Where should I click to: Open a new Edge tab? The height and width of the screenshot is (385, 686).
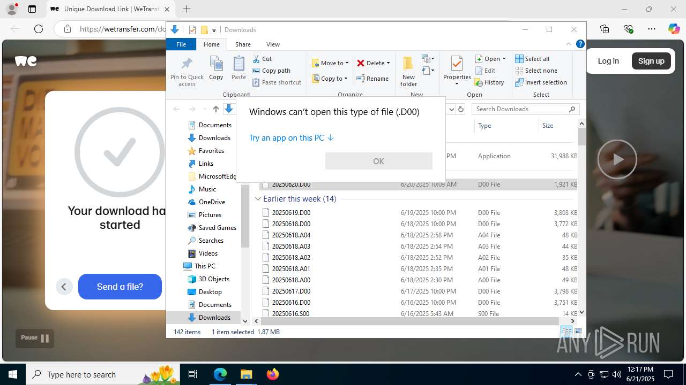[187, 9]
